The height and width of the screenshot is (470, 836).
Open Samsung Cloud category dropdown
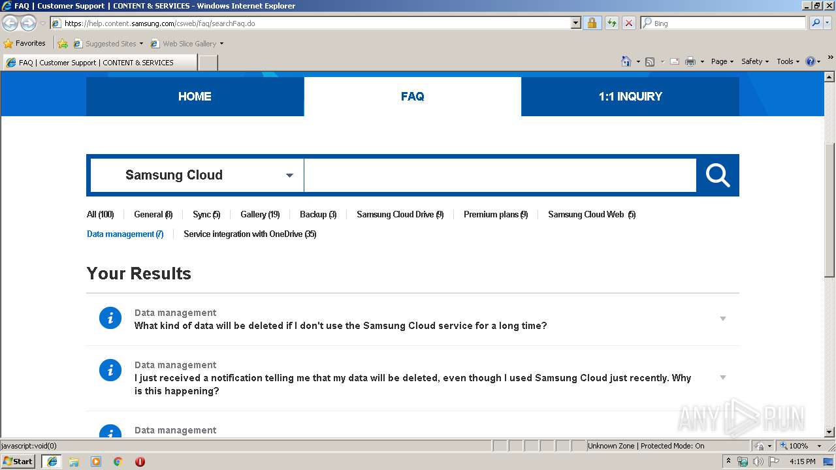pos(197,175)
